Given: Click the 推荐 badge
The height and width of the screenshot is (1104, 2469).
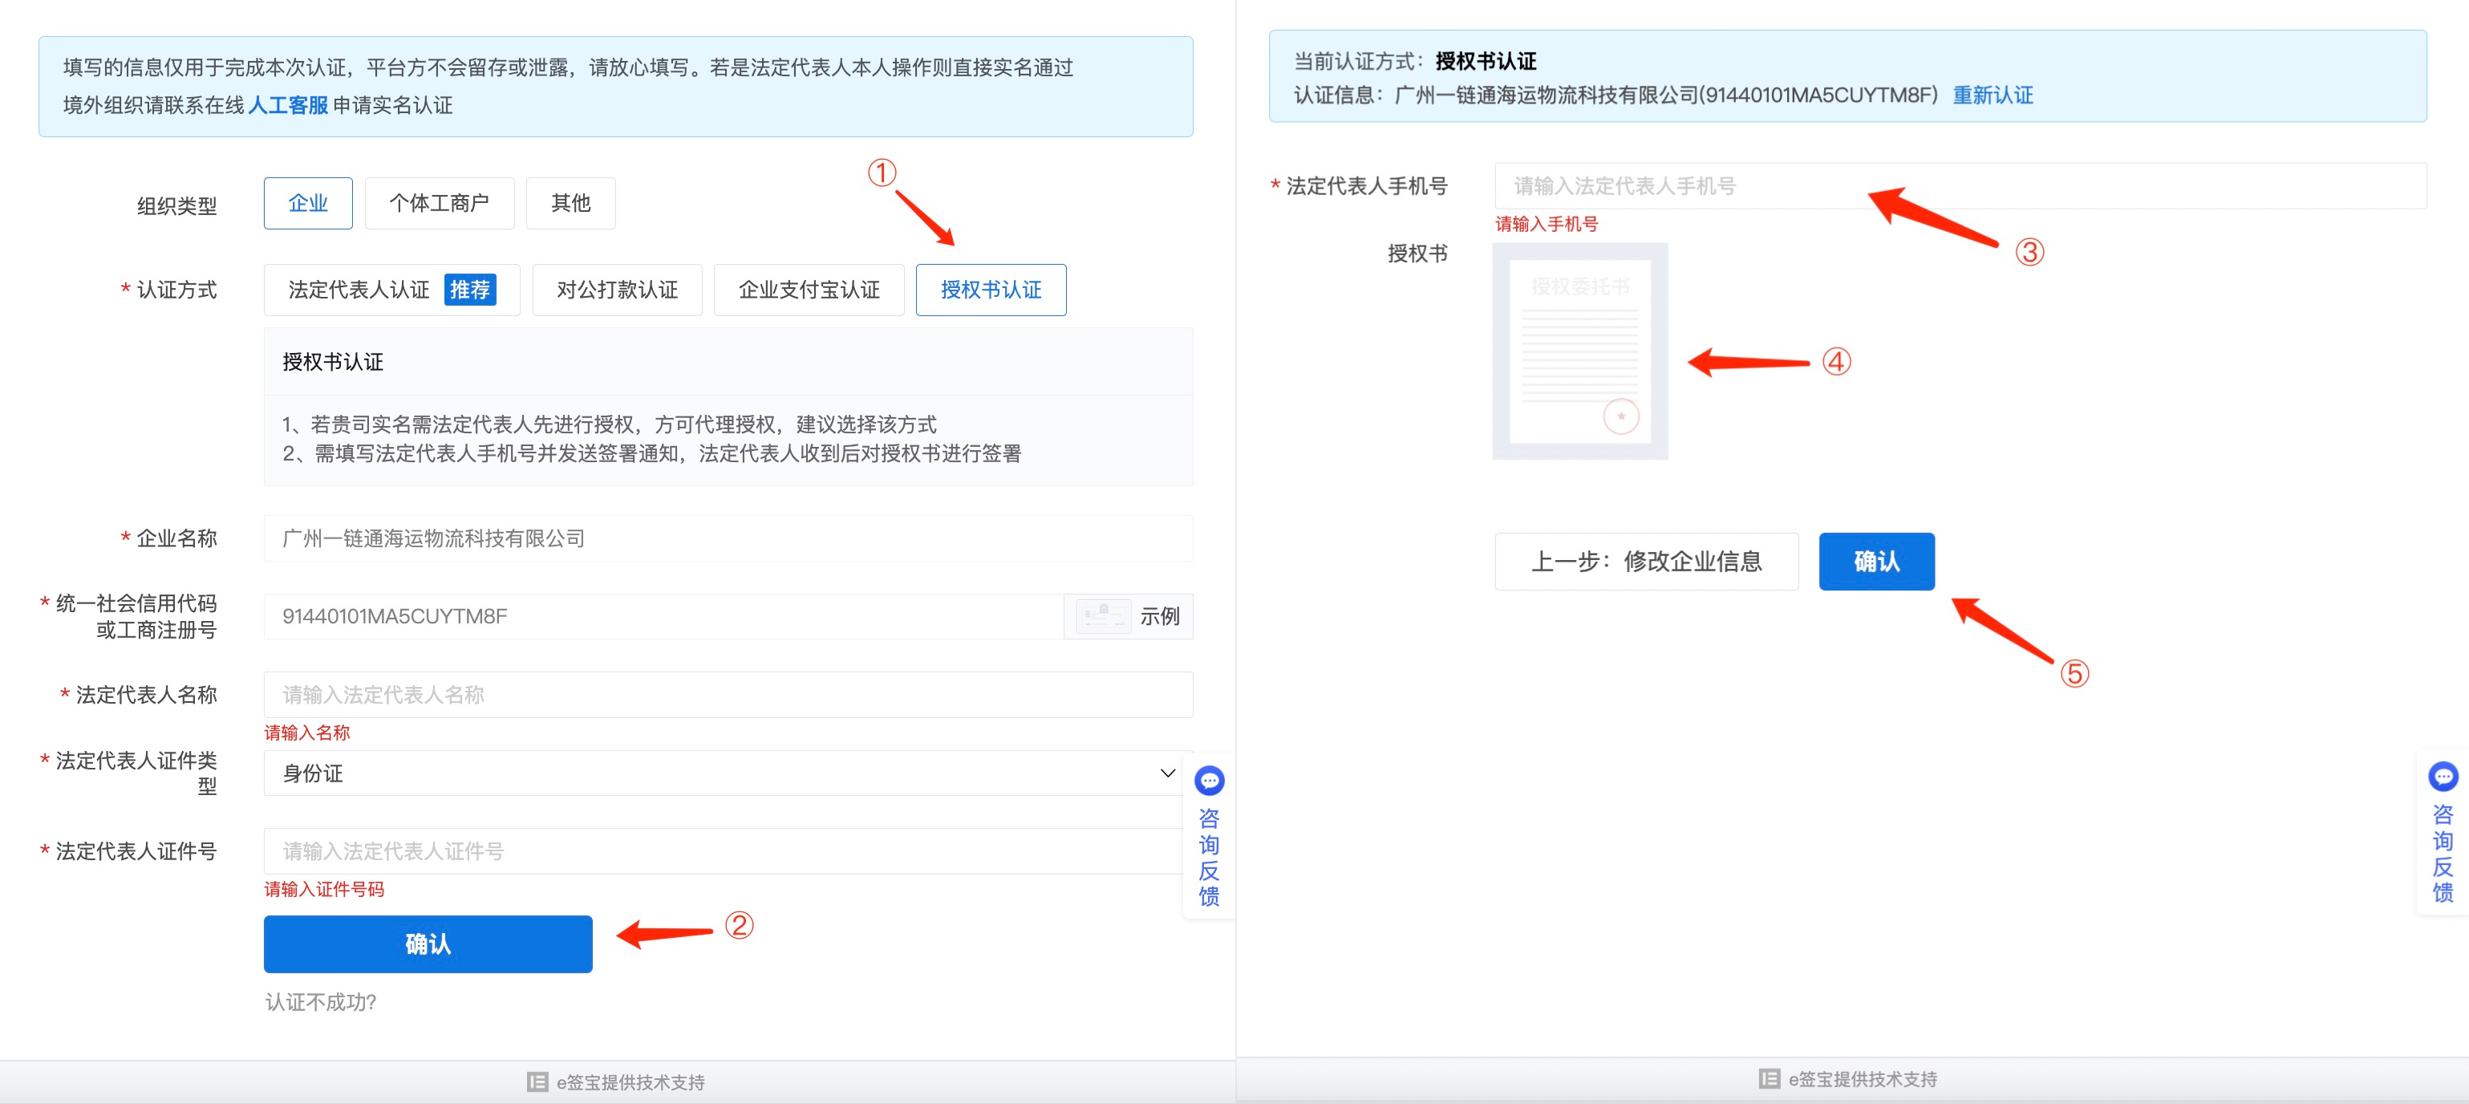Looking at the screenshot, I should coord(469,290).
